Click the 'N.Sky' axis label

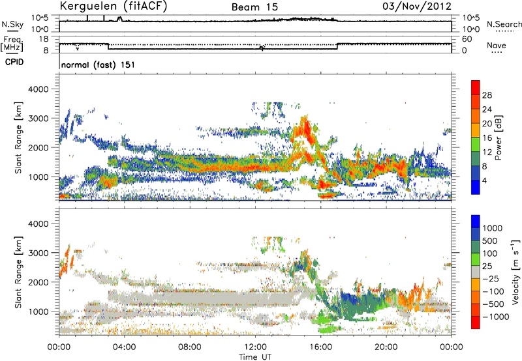12,24
